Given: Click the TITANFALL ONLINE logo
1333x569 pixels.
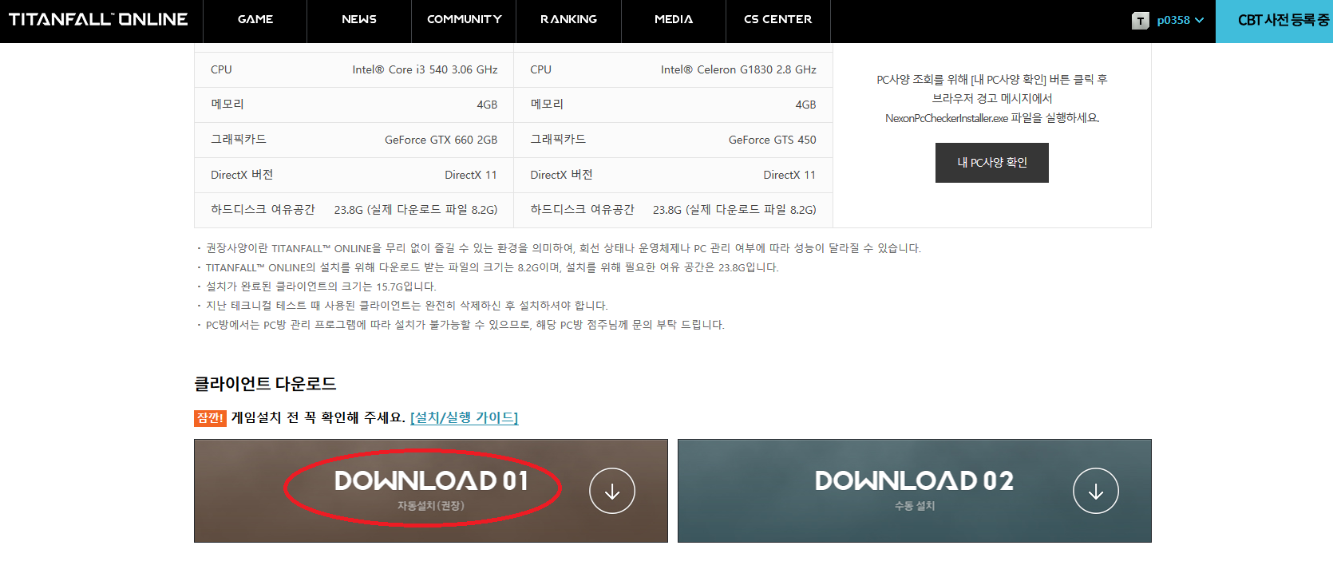Looking at the screenshot, I should click(98, 19).
